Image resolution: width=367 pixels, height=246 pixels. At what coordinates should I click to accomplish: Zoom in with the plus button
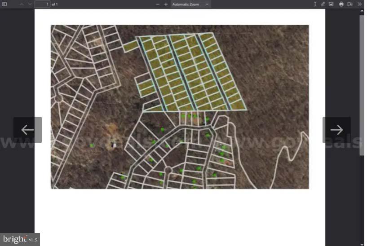pyautogui.click(x=166, y=4)
